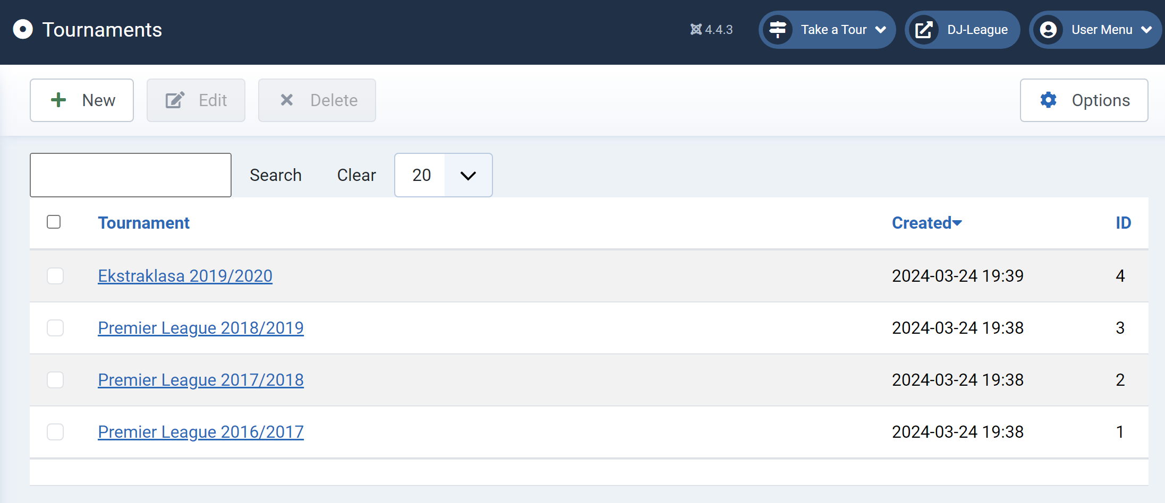Click the Take a Tour signpost icon

pyautogui.click(x=778, y=30)
